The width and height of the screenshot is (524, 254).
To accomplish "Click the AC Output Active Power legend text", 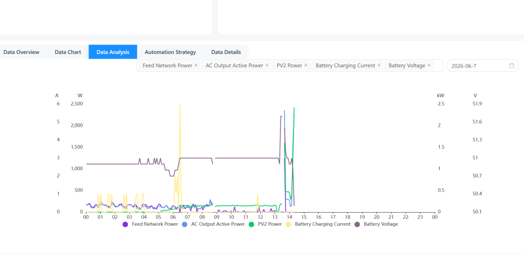I will (218, 224).
